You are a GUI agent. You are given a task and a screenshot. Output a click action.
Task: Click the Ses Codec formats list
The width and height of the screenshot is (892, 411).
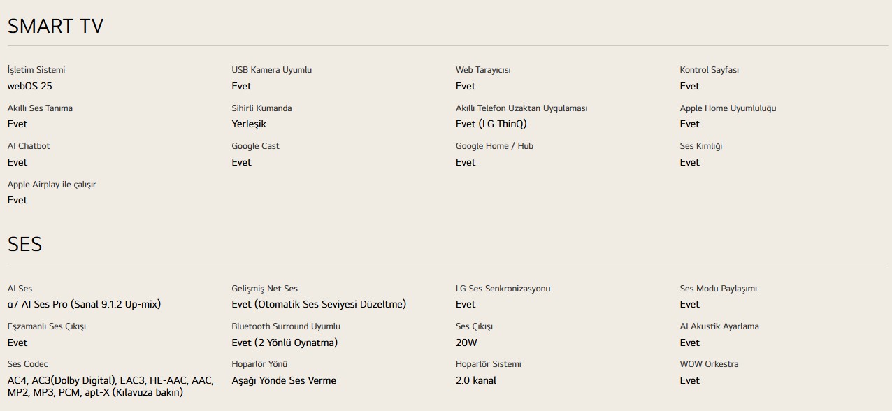point(110,387)
